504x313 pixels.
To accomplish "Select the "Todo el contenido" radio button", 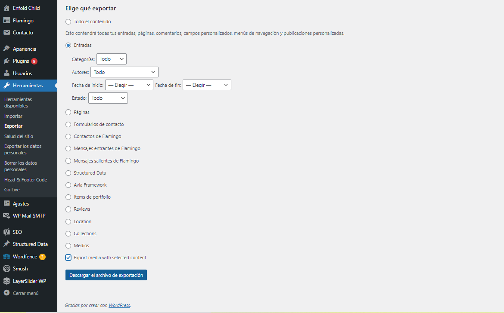I will pos(68,21).
